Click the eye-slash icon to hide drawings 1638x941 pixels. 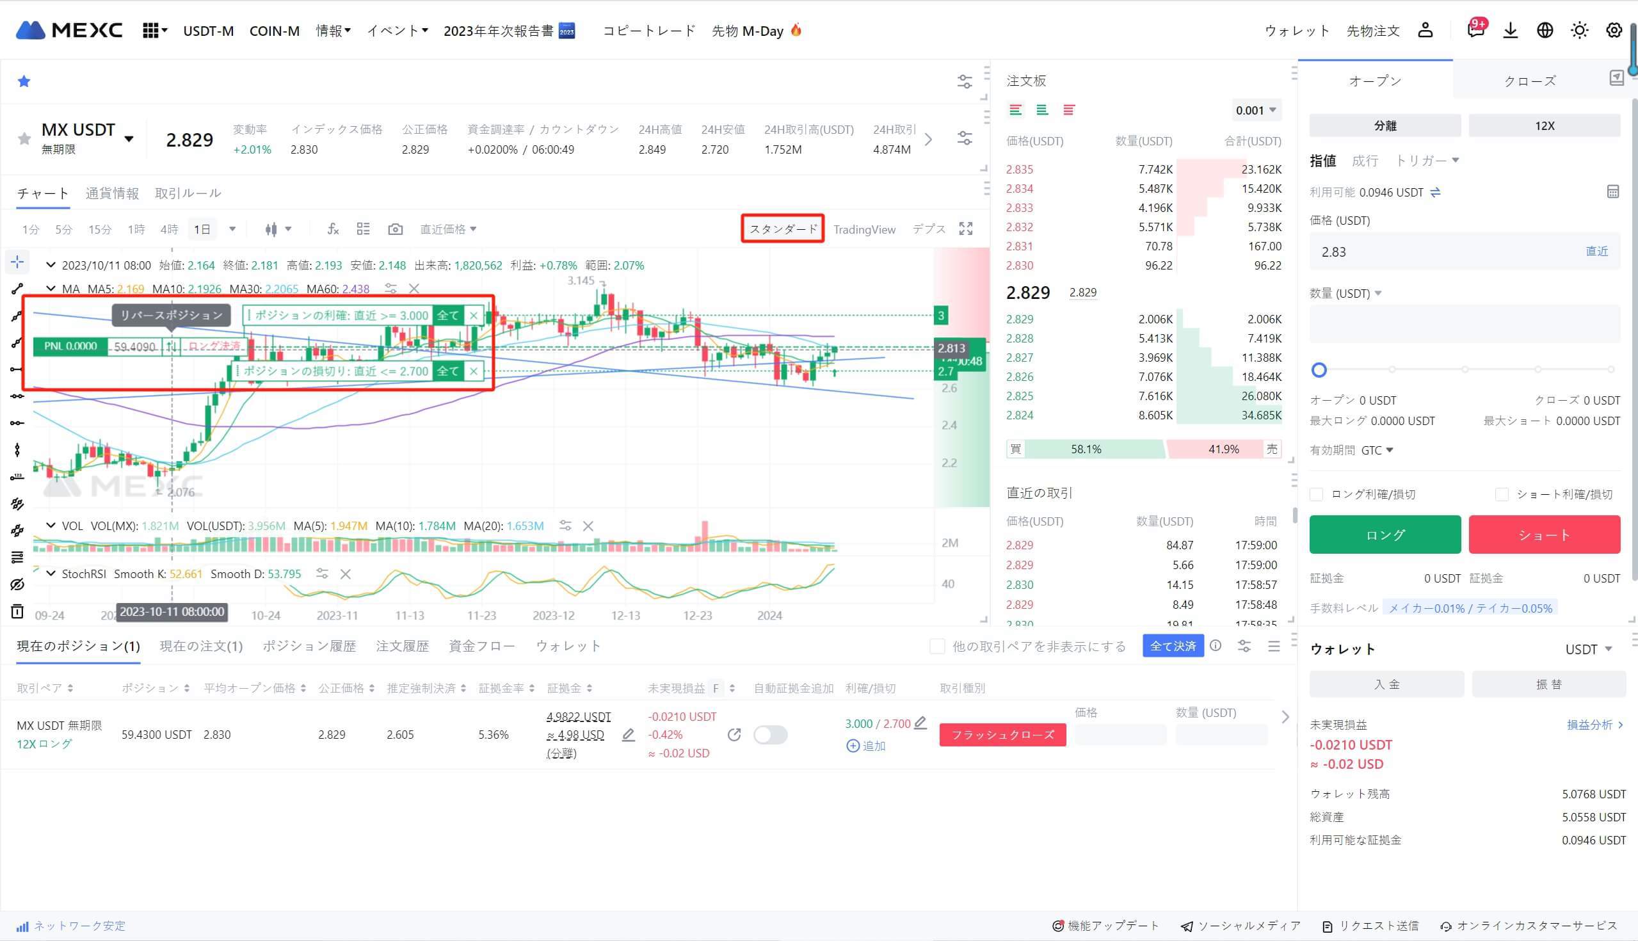[17, 585]
